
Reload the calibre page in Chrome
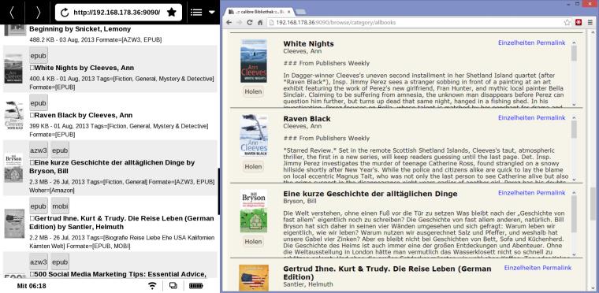click(250, 23)
